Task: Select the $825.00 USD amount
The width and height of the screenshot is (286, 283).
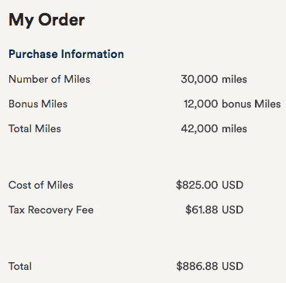Action: pos(209,185)
